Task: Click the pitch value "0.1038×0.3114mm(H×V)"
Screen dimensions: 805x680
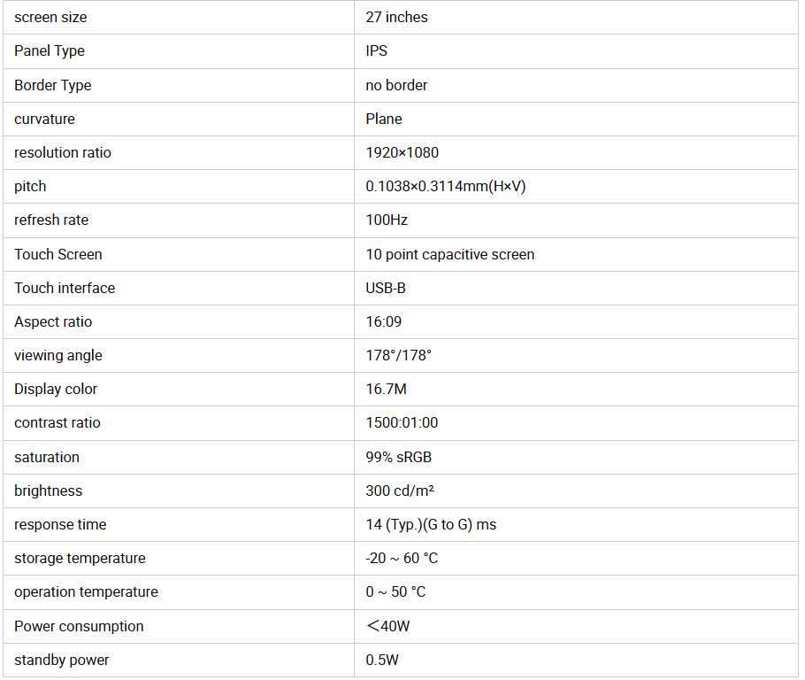Action: pyautogui.click(x=446, y=187)
